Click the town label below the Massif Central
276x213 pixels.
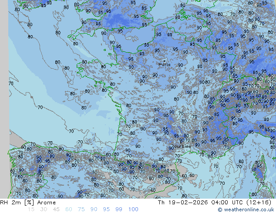point(182,146)
